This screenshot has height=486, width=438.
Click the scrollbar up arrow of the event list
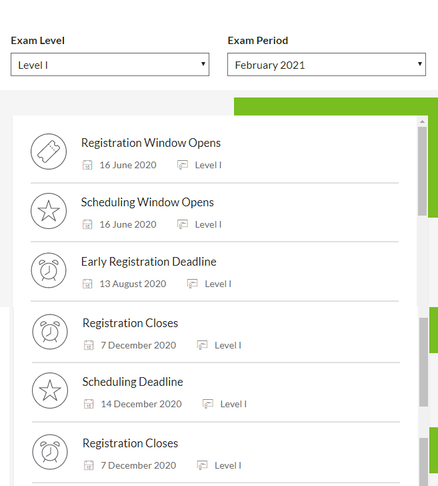[422, 121]
